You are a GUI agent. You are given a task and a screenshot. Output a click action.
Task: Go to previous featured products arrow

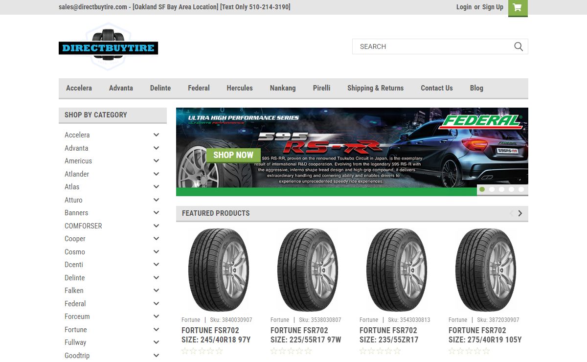[511, 213]
